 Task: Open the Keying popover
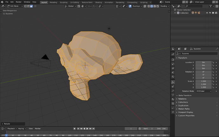point(22,129)
